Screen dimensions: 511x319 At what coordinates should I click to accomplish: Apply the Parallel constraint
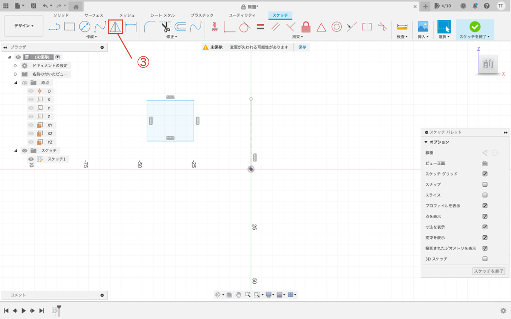(x=275, y=27)
